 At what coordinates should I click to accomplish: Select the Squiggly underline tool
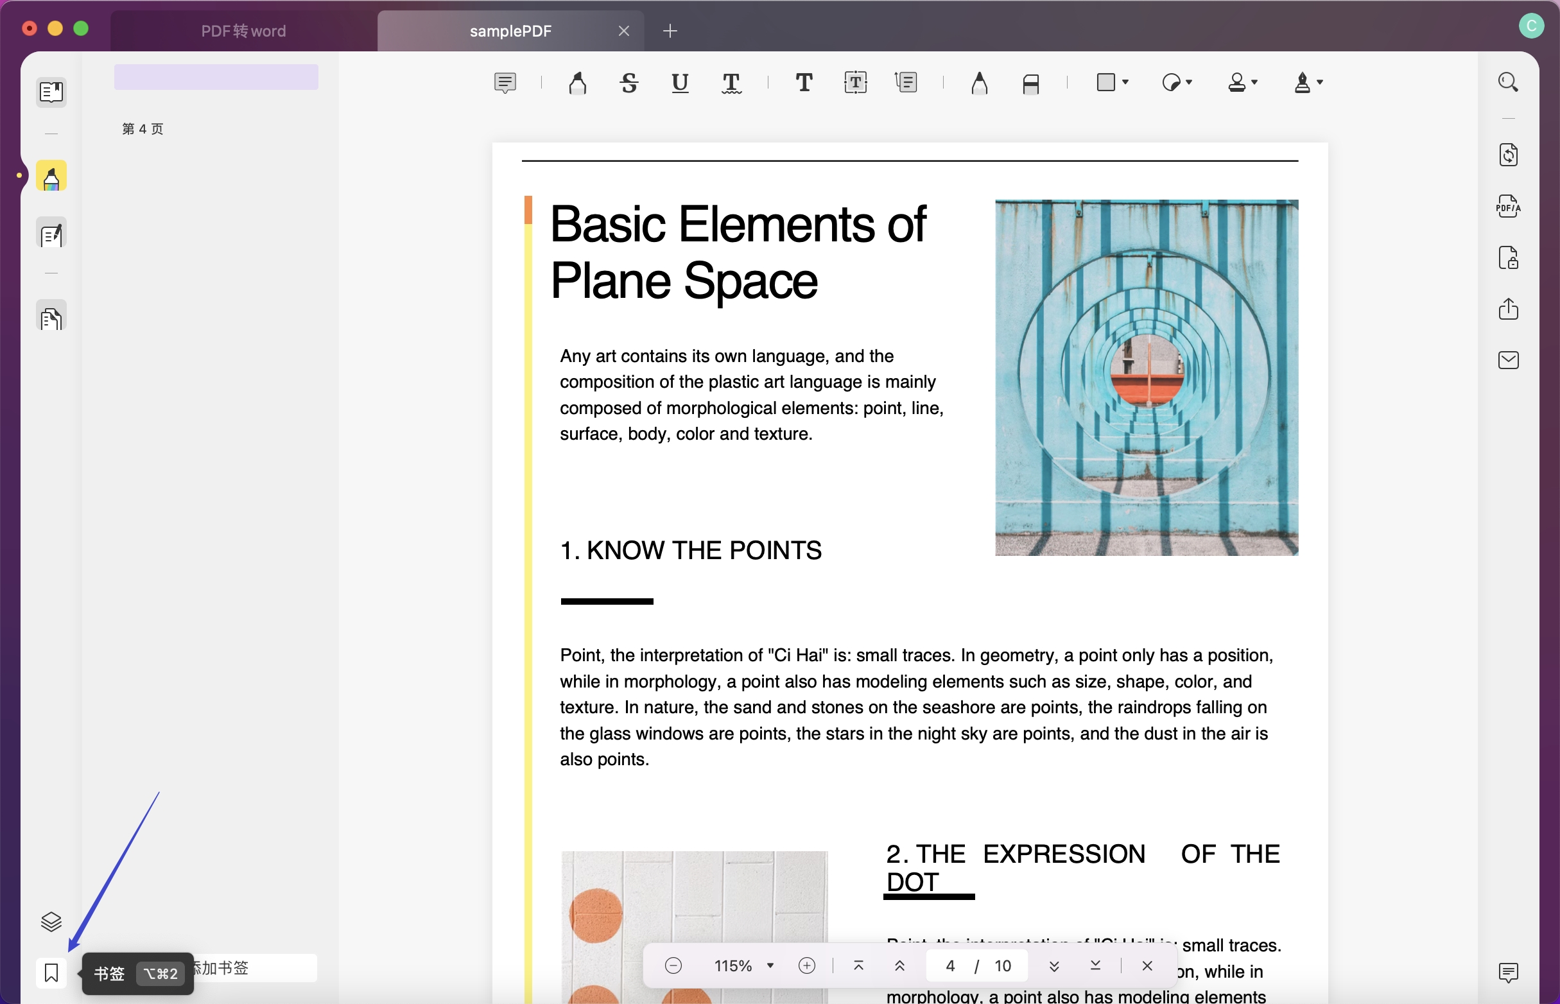[x=731, y=83]
